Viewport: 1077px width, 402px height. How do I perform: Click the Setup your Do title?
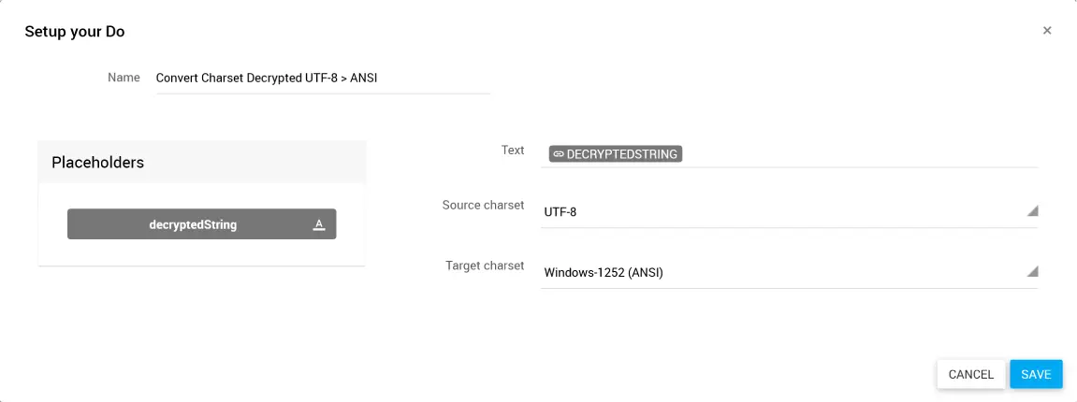[x=75, y=32]
